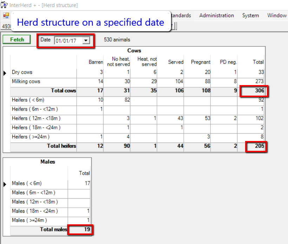Screen dimensions: 288x244
Task: Click the Barren column header
Action: pyautogui.click(x=96, y=62)
